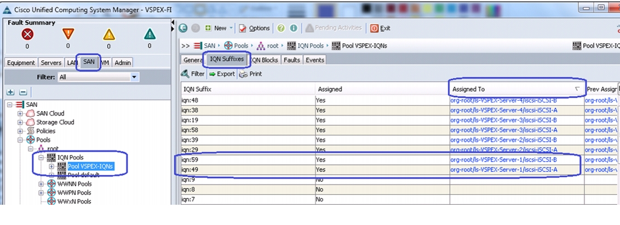Expand the WWPN Pools node
The height and width of the screenshot is (225, 620).
[41, 193]
